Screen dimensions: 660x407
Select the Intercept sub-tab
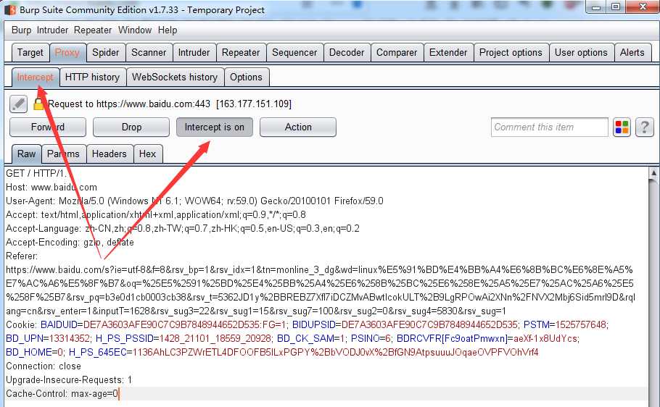(x=36, y=77)
